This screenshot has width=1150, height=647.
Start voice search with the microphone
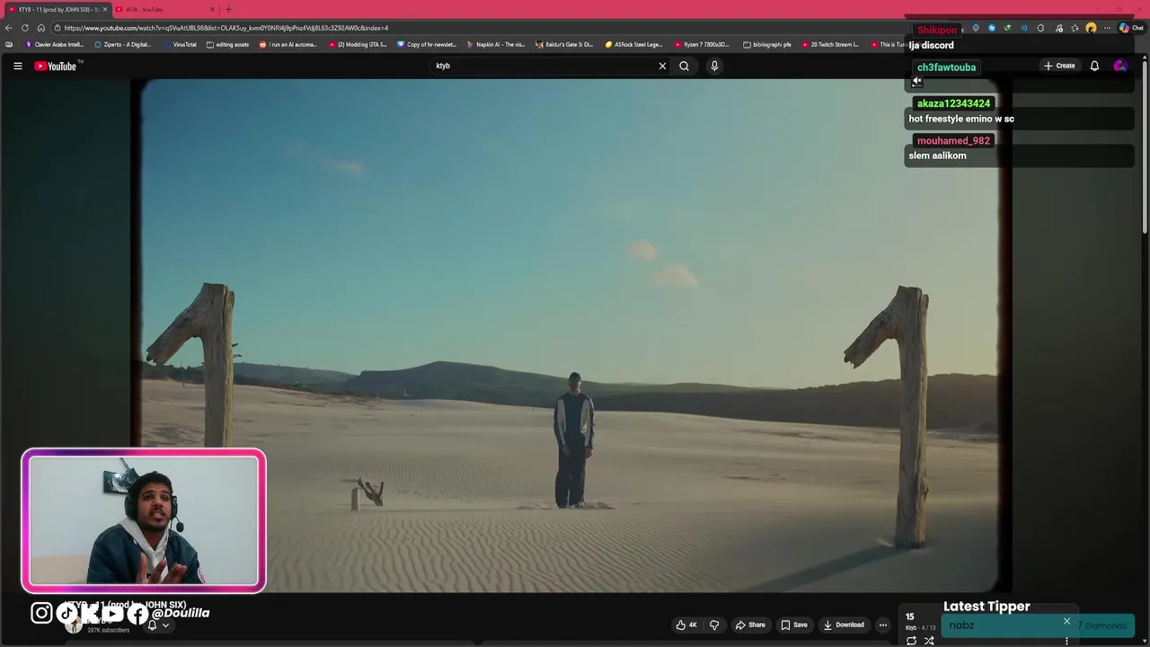[714, 66]
